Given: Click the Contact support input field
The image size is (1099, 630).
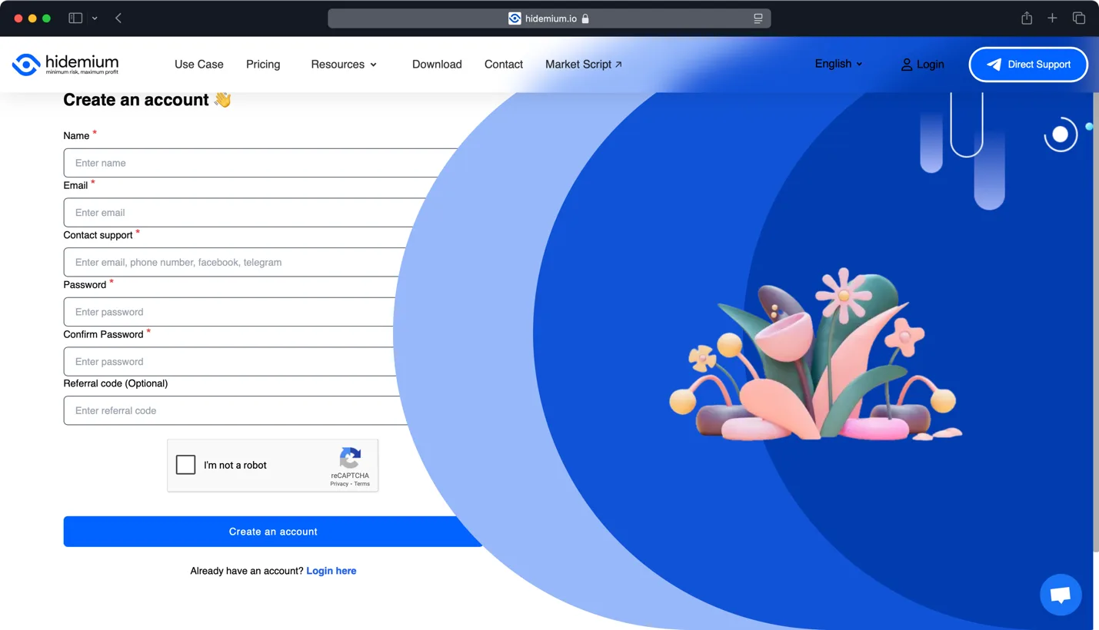Looking at the screenshot, I should click(235, 262).
